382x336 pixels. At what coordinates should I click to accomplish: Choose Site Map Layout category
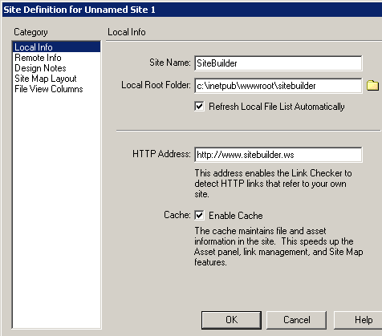click(x=46, y=79)
